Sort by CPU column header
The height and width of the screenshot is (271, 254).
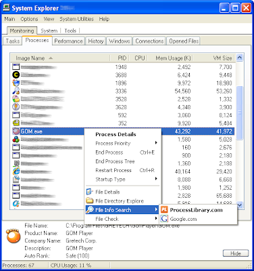point(138,58)
